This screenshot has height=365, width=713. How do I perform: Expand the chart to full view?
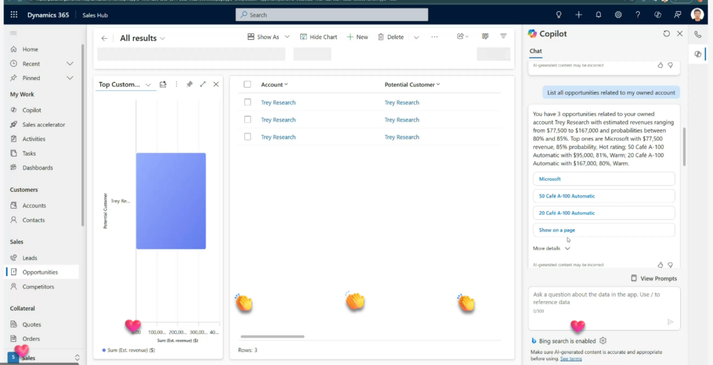(x=203, y=84)
